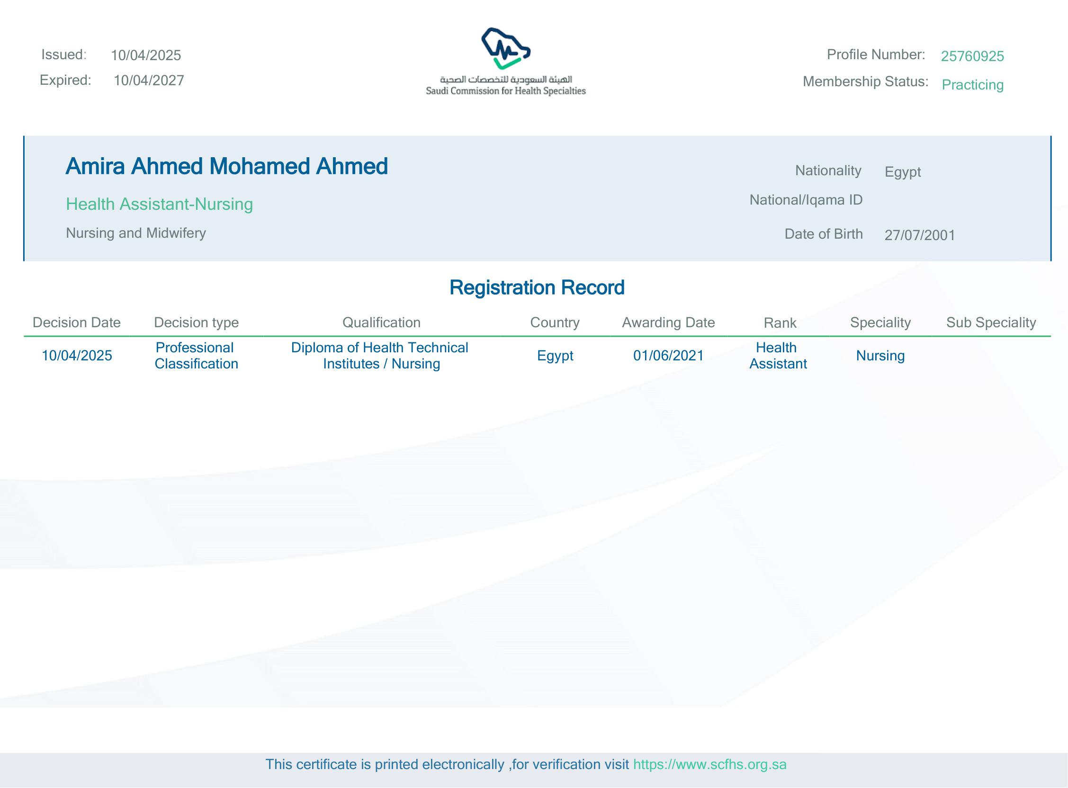Click the Practicing membership status
This screenshot has height=788, width=1068.
coord(972,85)
